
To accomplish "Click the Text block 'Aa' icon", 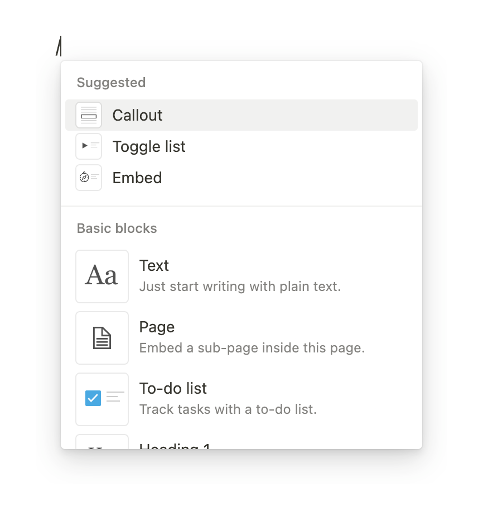I will pos(102,276).
